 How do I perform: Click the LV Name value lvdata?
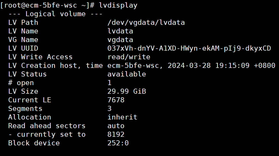[120, 31]
